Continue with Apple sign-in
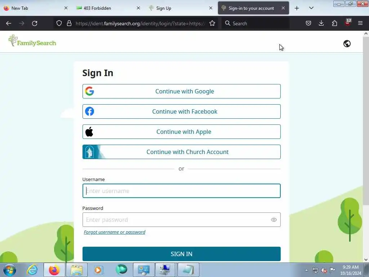369x277 pixels. pos(182,132)
